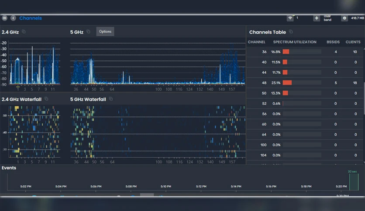Click the 16.8% utilization bar
Viewport: 365px width, 211px height.
click(302, 51)
